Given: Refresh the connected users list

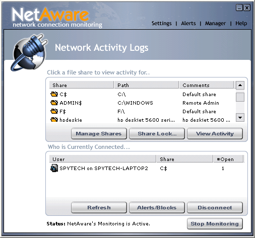Looking at the screenshot, I should tap(99, 208).
